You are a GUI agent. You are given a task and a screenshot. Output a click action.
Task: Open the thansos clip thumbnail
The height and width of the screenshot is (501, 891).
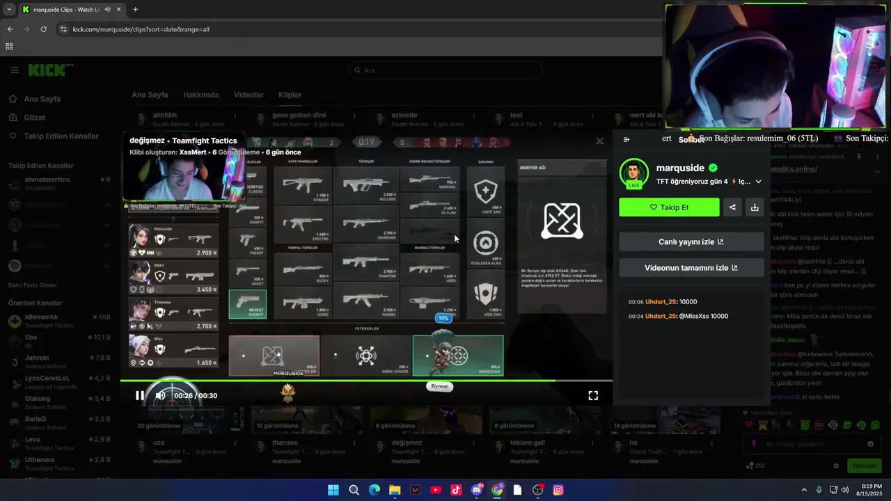[307, 420]
